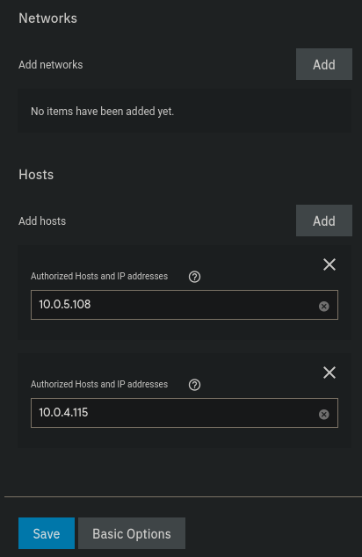
Task: Open help for the 10.0.5.108 host field
Action: [x=194, y=277]
